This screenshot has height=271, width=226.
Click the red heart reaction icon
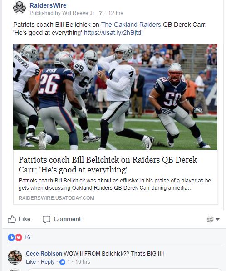pos(19,237)
